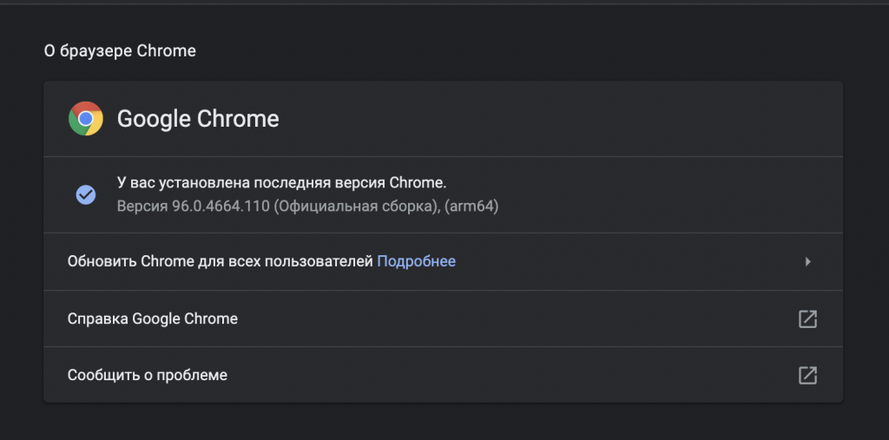Select the Сообщить о проблеме row
Screen dimensions: 889x440
tap(434, 375)
